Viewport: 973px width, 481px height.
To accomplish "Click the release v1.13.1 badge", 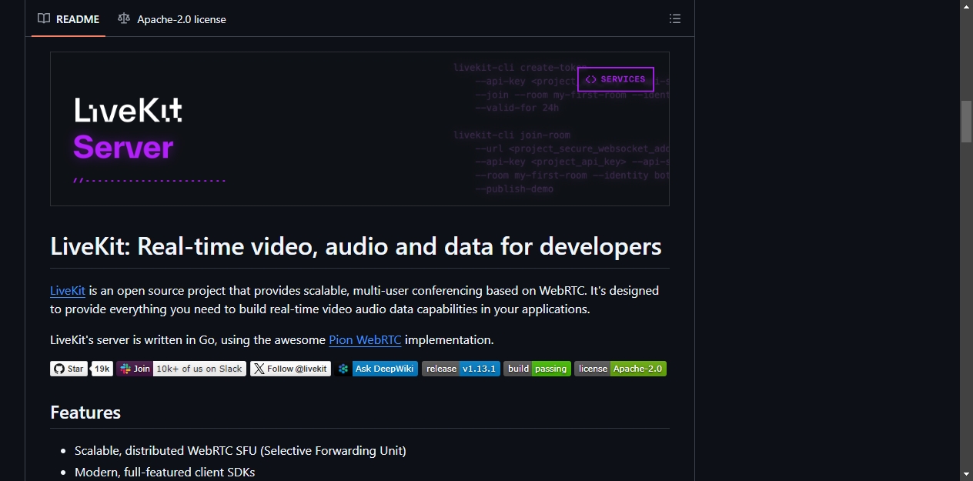I will 461,369.
